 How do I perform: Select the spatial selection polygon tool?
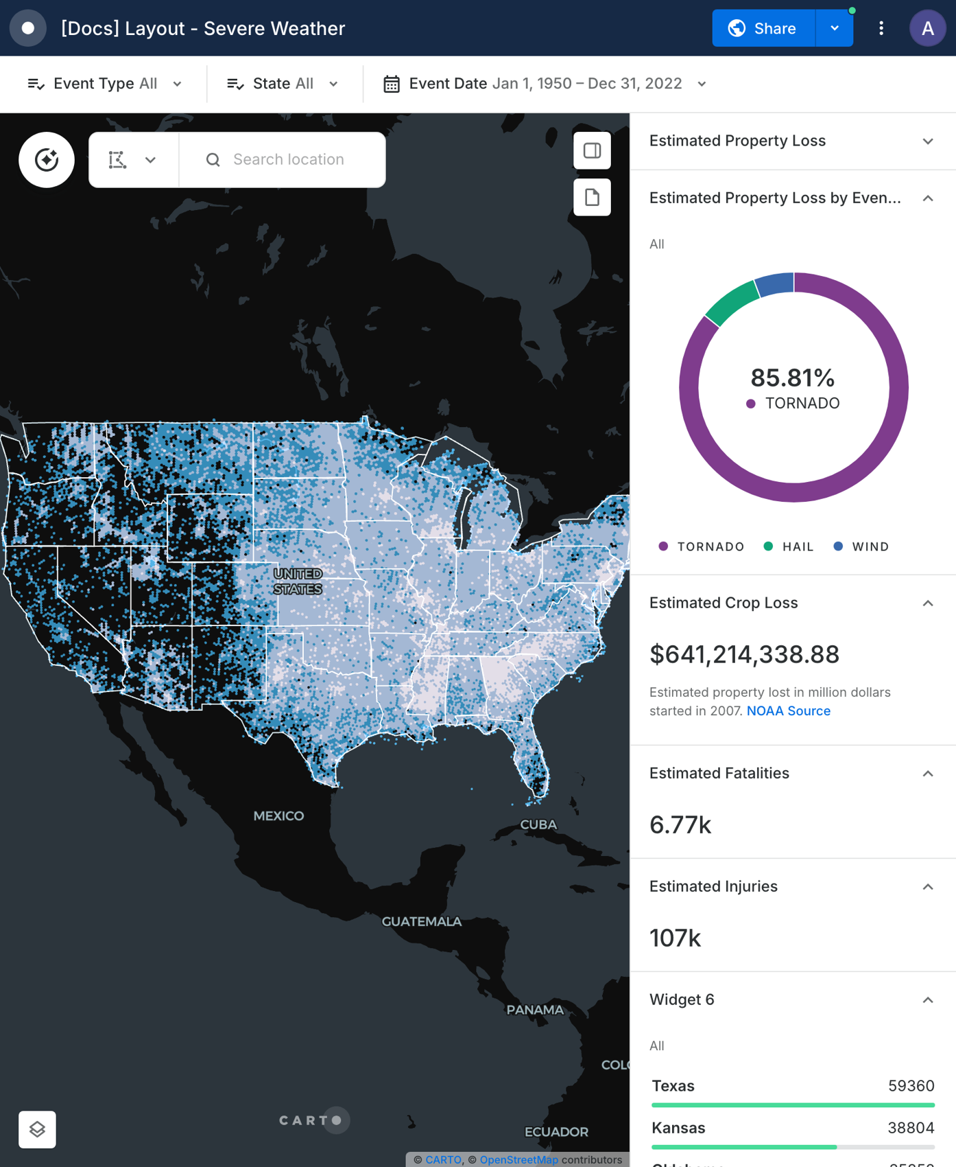(117, 160)
